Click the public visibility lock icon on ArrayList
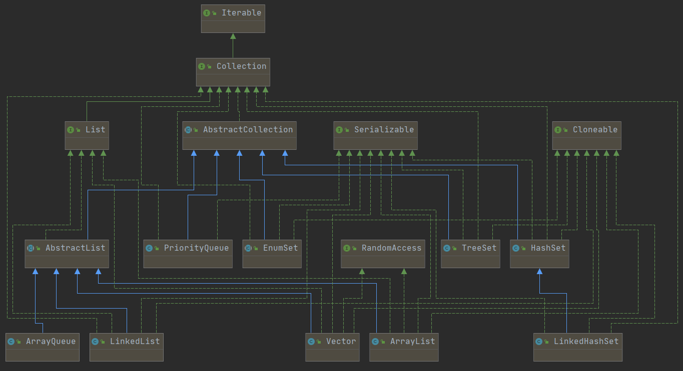The width and height of the screenshot is (683, 371). 383,342
